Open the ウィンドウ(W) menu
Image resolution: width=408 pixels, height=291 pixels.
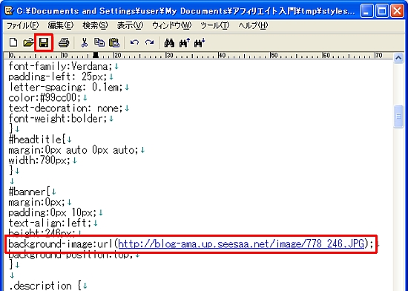point(172,25)
